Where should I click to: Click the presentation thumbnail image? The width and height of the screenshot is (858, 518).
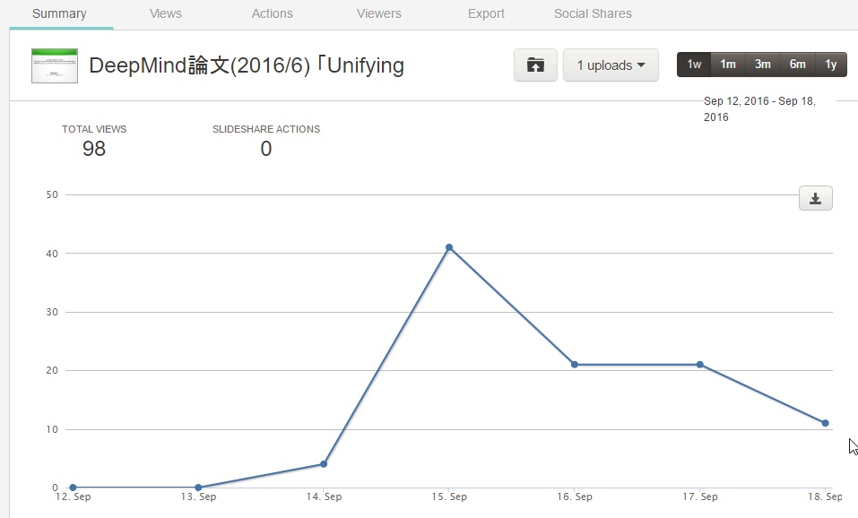pos(54,65)
